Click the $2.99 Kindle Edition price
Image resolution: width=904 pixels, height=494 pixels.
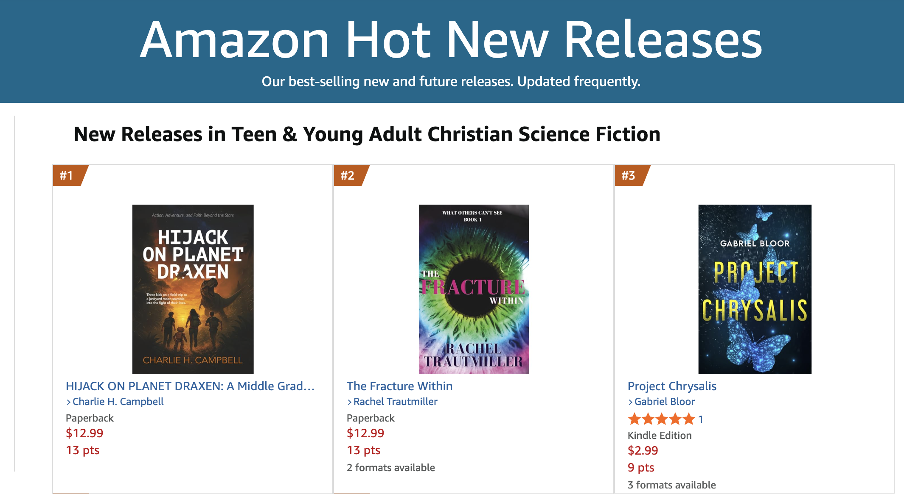[x=643, y=450]
